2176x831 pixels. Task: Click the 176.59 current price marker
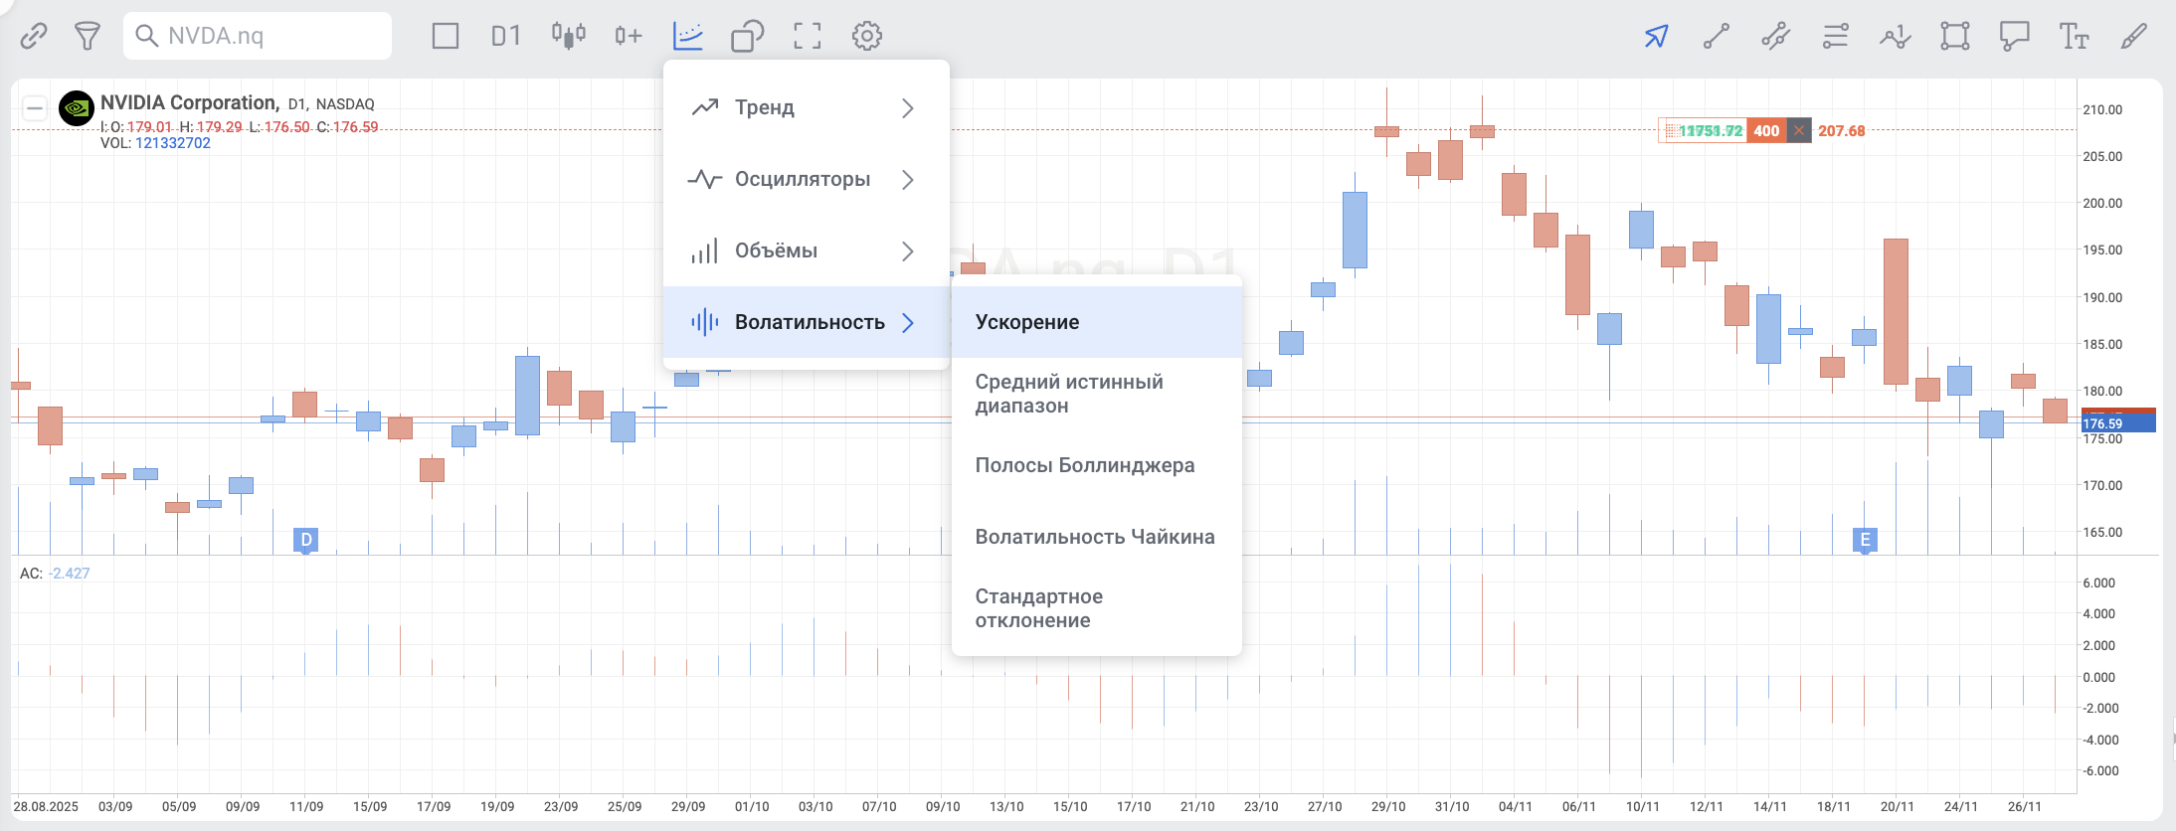pyautogui.click(x=2117, y=423)
